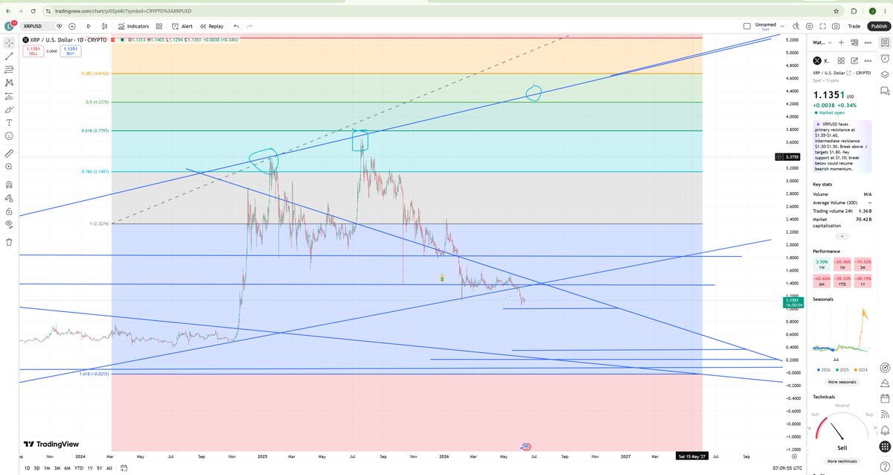Toggle Magnet mode in left toolbar

(9, 184)
